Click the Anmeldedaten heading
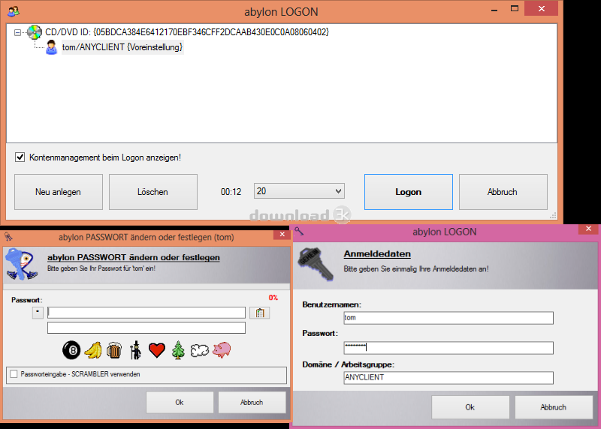Screen dimensions: 601x429 point(377,253)
